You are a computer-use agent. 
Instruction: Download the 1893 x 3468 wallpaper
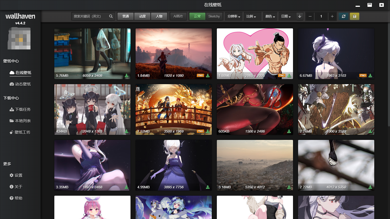pos(126,187)
